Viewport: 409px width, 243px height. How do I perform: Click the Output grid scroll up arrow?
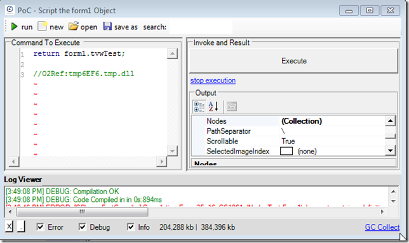[390, 121]
